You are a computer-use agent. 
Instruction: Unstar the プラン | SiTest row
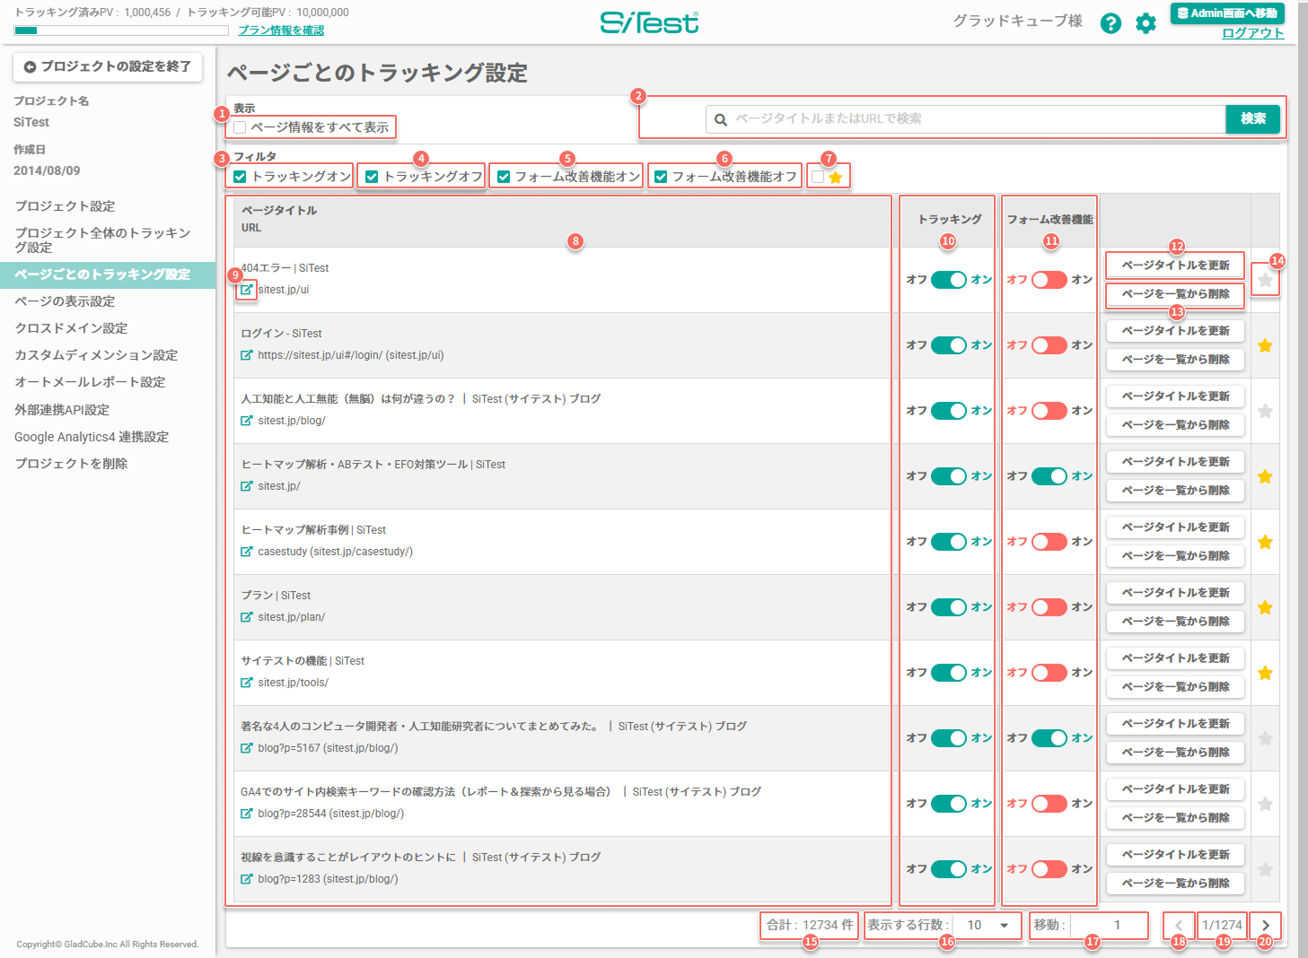[1265, 607]
